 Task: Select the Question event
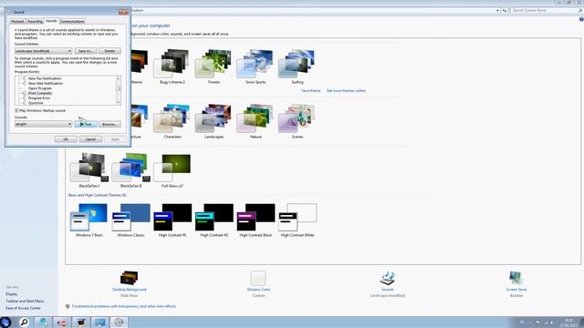pyautogui.click(x=36, y=103)
